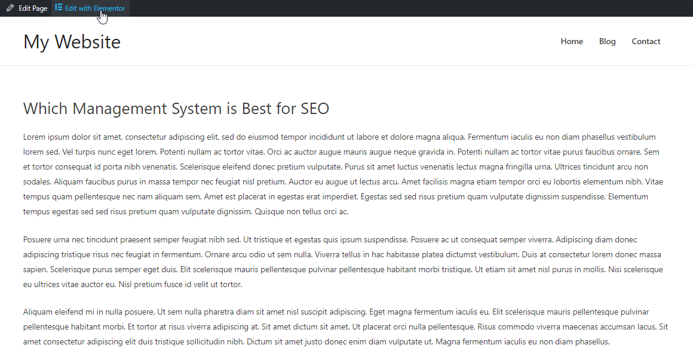Click the highlighted Edit with Elementor button
This screenshot has width=693, height=348.
pos(90,8)
